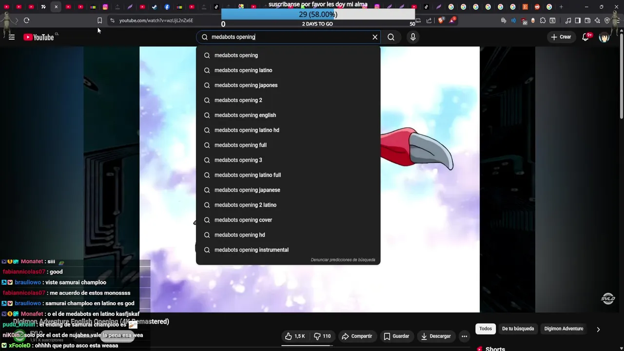Click the Compartir share button

point(357,336)
